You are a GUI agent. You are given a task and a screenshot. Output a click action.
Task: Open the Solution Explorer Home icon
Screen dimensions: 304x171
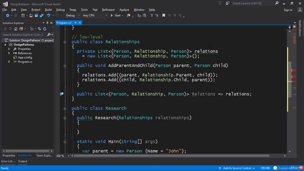(x=16, y=29)
